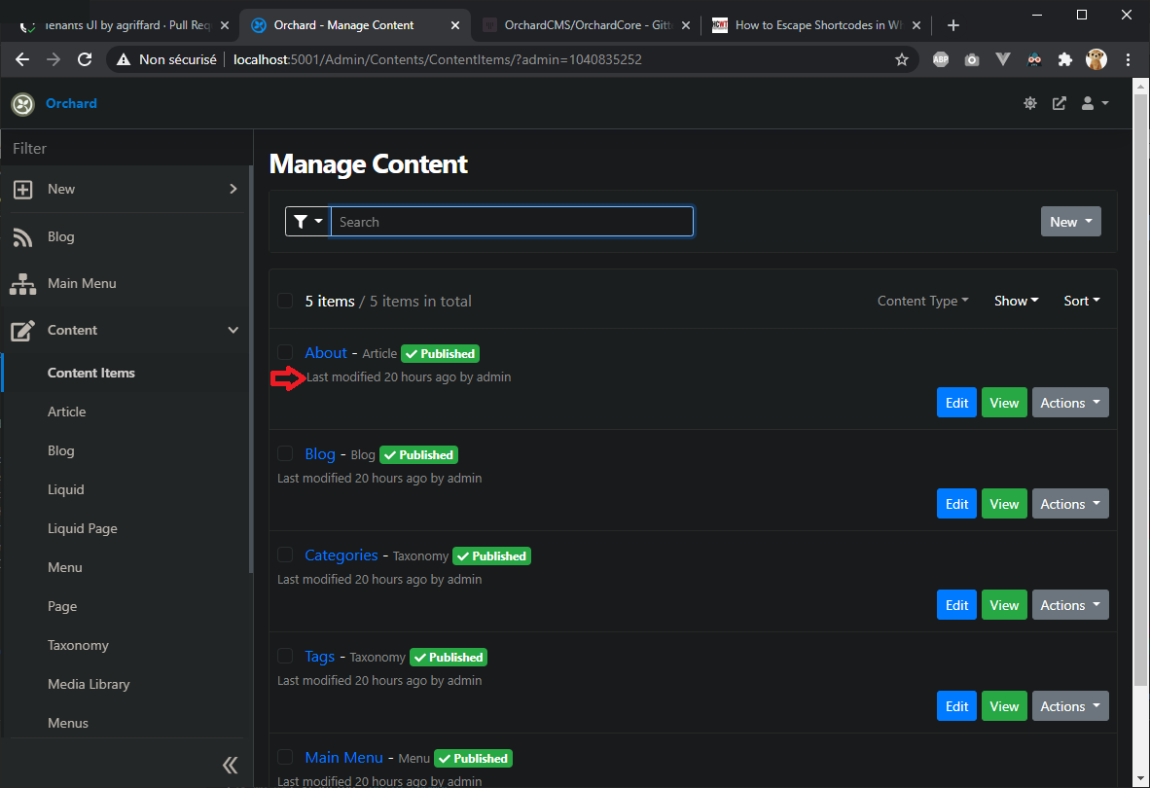The height and width of the screenshot is (788, 1150).
Task: Open the user account icon menu
Action: (x=1088, y=102)
